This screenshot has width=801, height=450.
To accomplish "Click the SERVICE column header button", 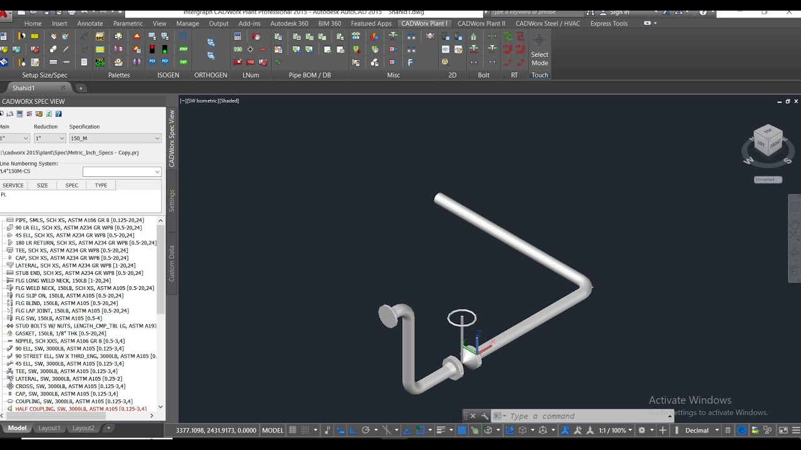I will (x=13, y=185).
